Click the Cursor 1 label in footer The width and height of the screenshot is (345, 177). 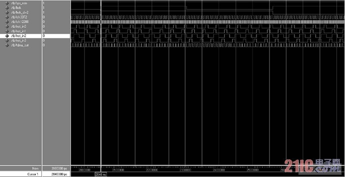pyautogui.click(x=34, y=174)
